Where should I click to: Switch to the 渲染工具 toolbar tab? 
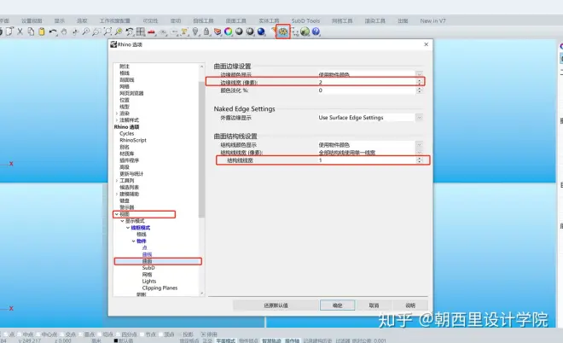click(x=374, y=20)
